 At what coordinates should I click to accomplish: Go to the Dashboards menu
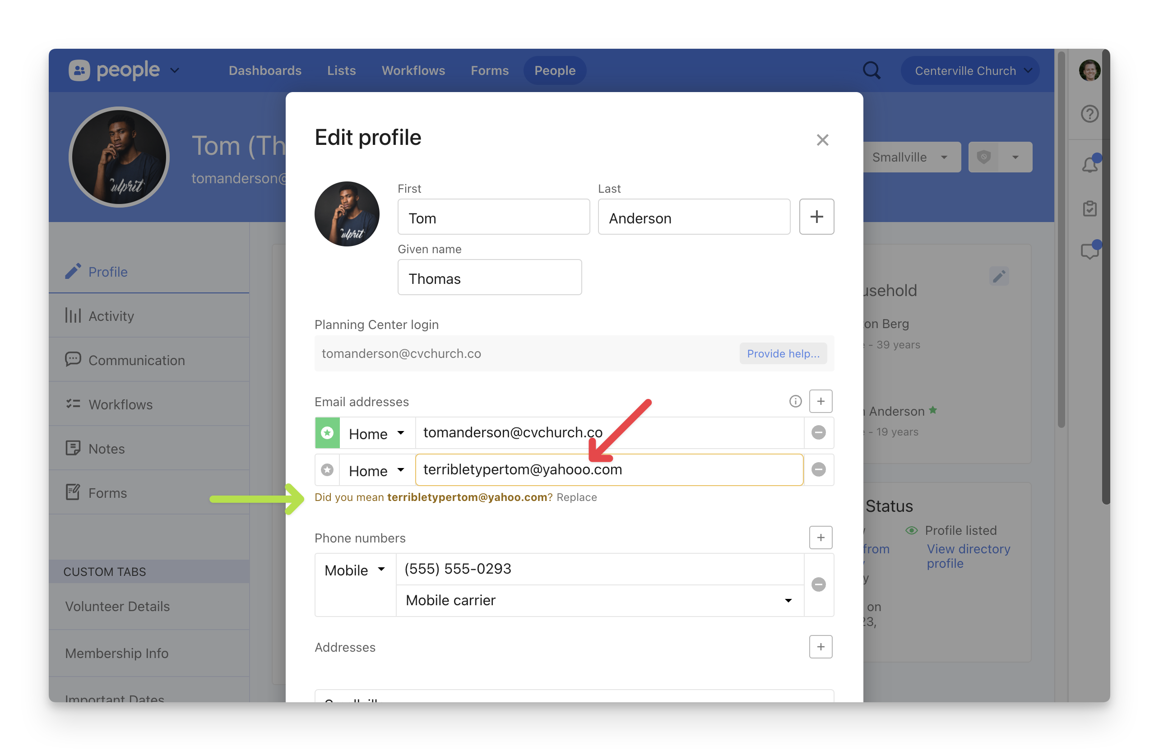point(265,71)
